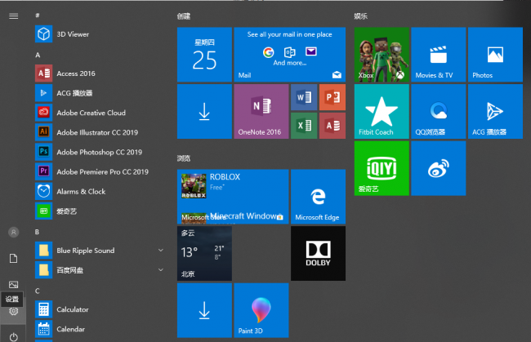Open the Dolby tile
Viewport: 531px width, 342px height.
(319, 253)
